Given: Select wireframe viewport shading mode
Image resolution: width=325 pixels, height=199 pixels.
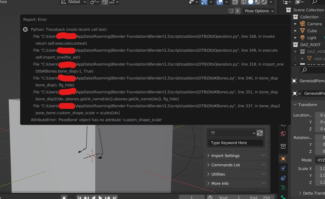Looking at the screenshot, I should pyautogui.click(x=243, y=3).
